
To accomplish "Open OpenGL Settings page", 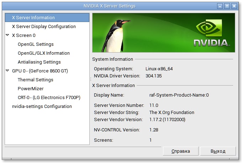I will point(36,44).
